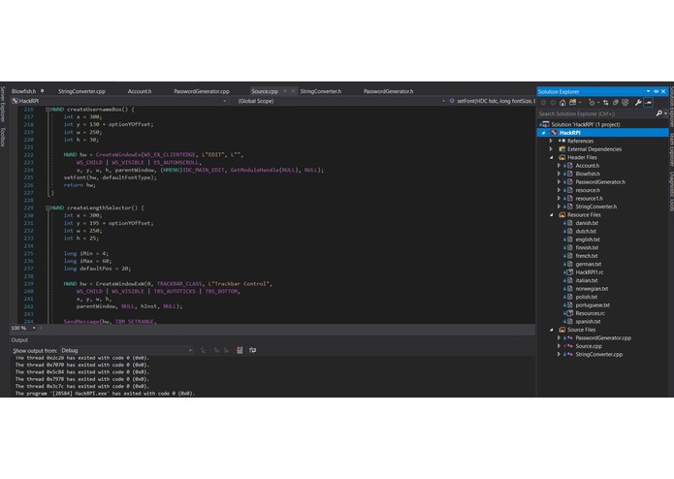Image resolution: width=674 pixels, height=479 pixels.
Task: Click the Clear All icon in Output panel
Action: point(240,350)
